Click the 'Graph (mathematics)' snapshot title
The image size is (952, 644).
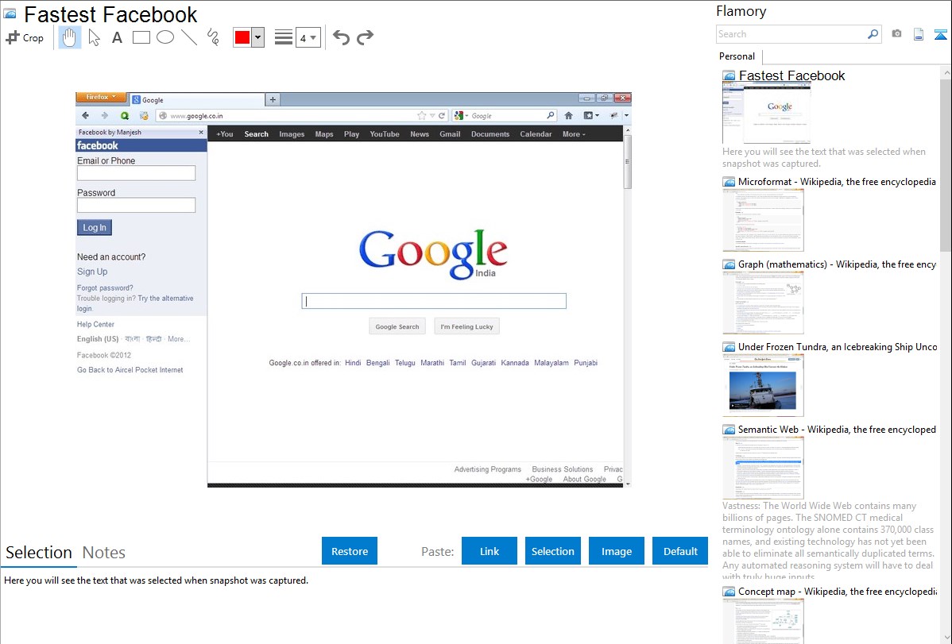(x=837, y=264)
